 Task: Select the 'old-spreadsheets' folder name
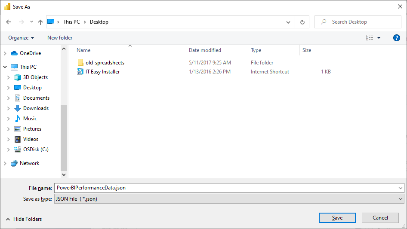[105, 63]
